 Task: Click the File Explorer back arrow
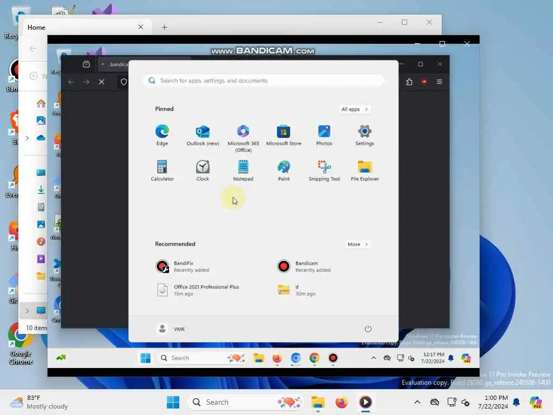point(33,48)
